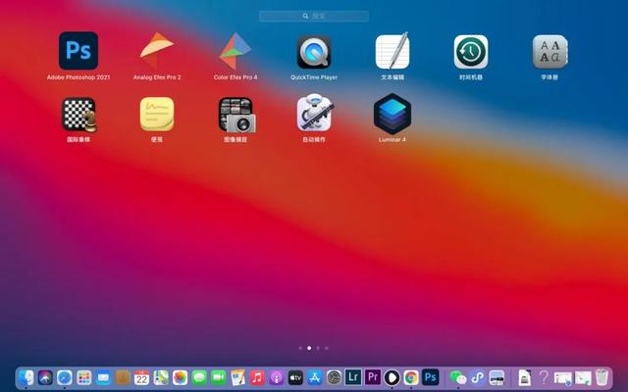Image resolution: width=628 pixels, height=392 pixels.
Task: Open Photoshop (Ps) from the Dock
Action: pos(430,376)
